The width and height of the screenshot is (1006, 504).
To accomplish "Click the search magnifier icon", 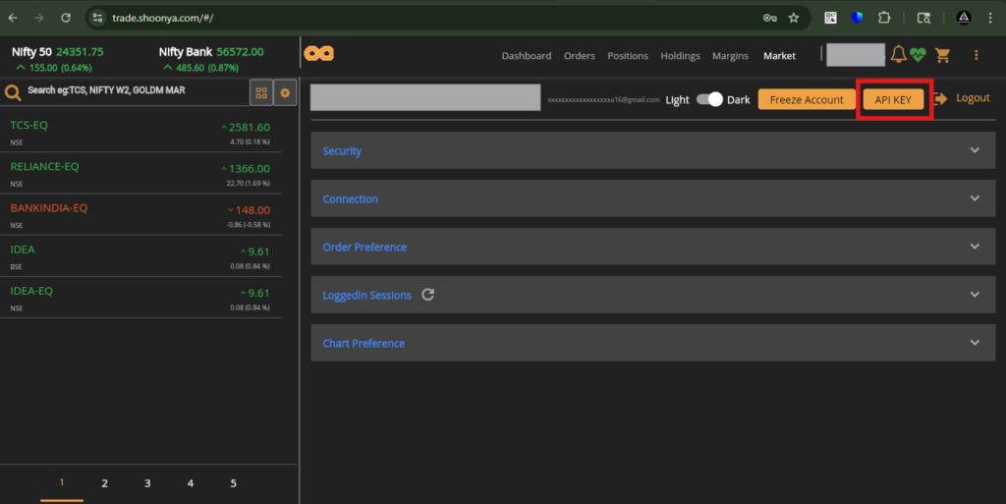I will [14, 92].
